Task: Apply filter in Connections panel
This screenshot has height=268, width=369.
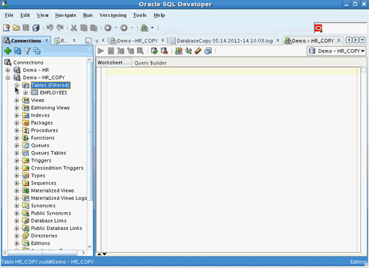Action: click(27, 51)
